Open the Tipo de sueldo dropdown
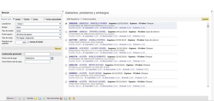Image resolution: width=214 pixels, height=101 pixels. coord(38,31)
